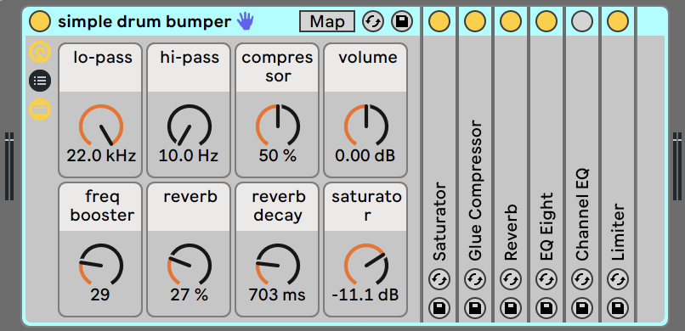
Task: Select the 29 freq booster value
Action: coord(100,295)
